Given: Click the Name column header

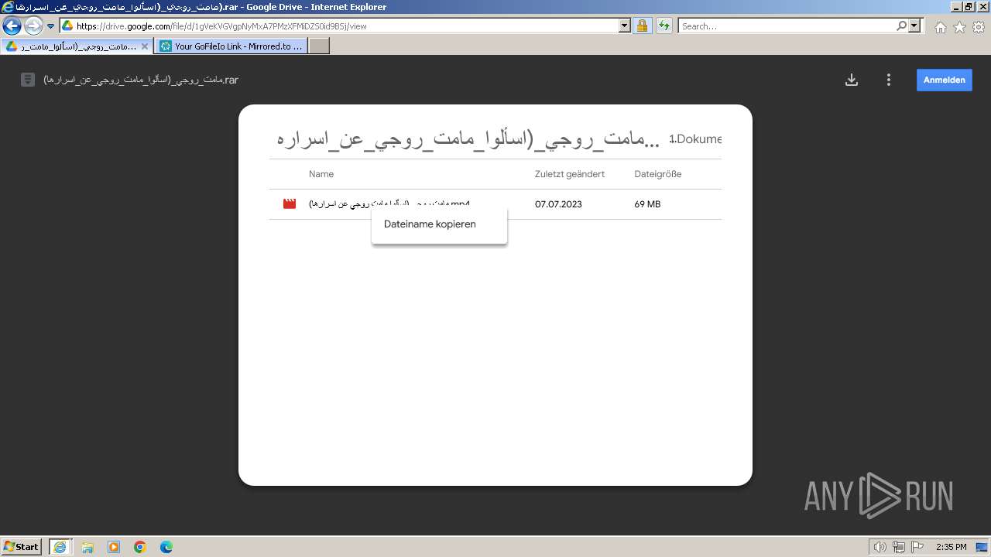Looking at the screenshot, I should tap(321, 174).
